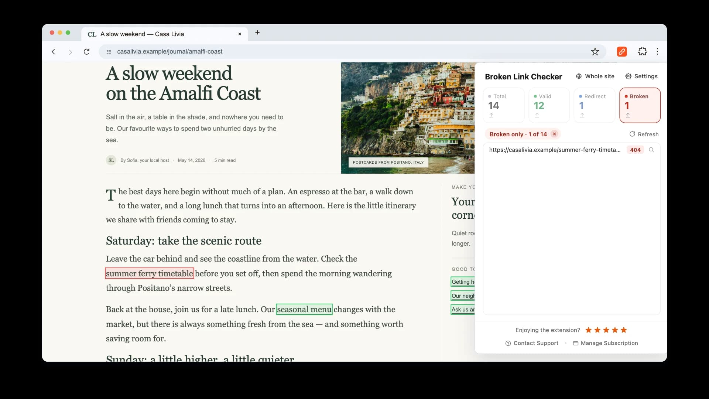Click the Getting h... sidebar link
This screenshot has height=399, width=709.
coord(463,282)
